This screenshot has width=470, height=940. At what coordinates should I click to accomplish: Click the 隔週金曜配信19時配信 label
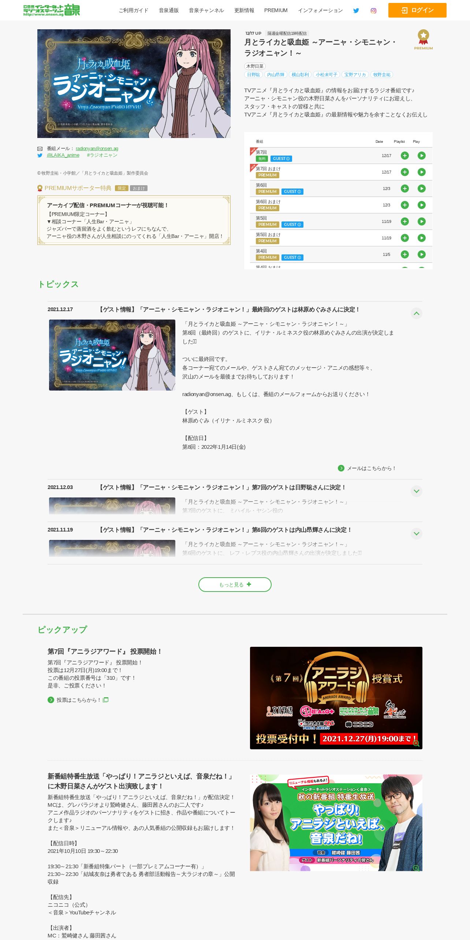click(287, 33)
